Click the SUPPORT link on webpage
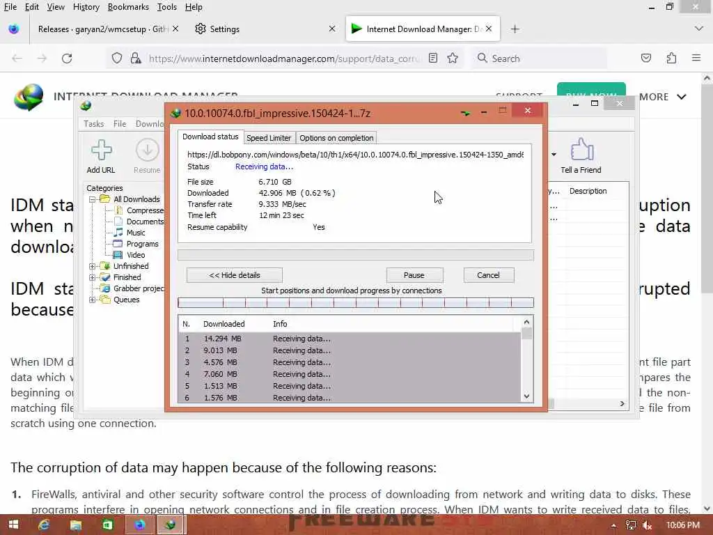 [x=519, y=95]
